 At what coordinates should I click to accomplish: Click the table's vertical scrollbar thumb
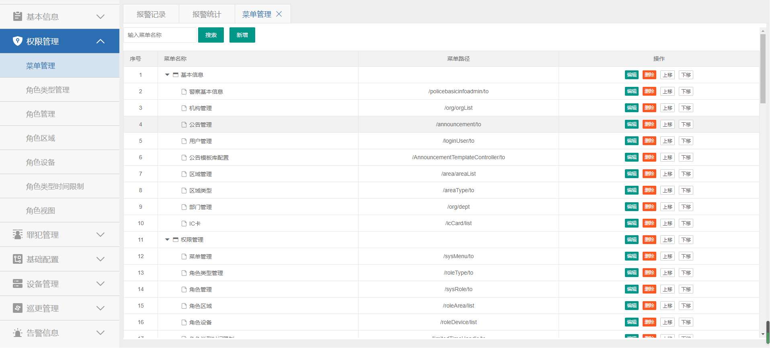pyautogui.click(x=762, y=68)
